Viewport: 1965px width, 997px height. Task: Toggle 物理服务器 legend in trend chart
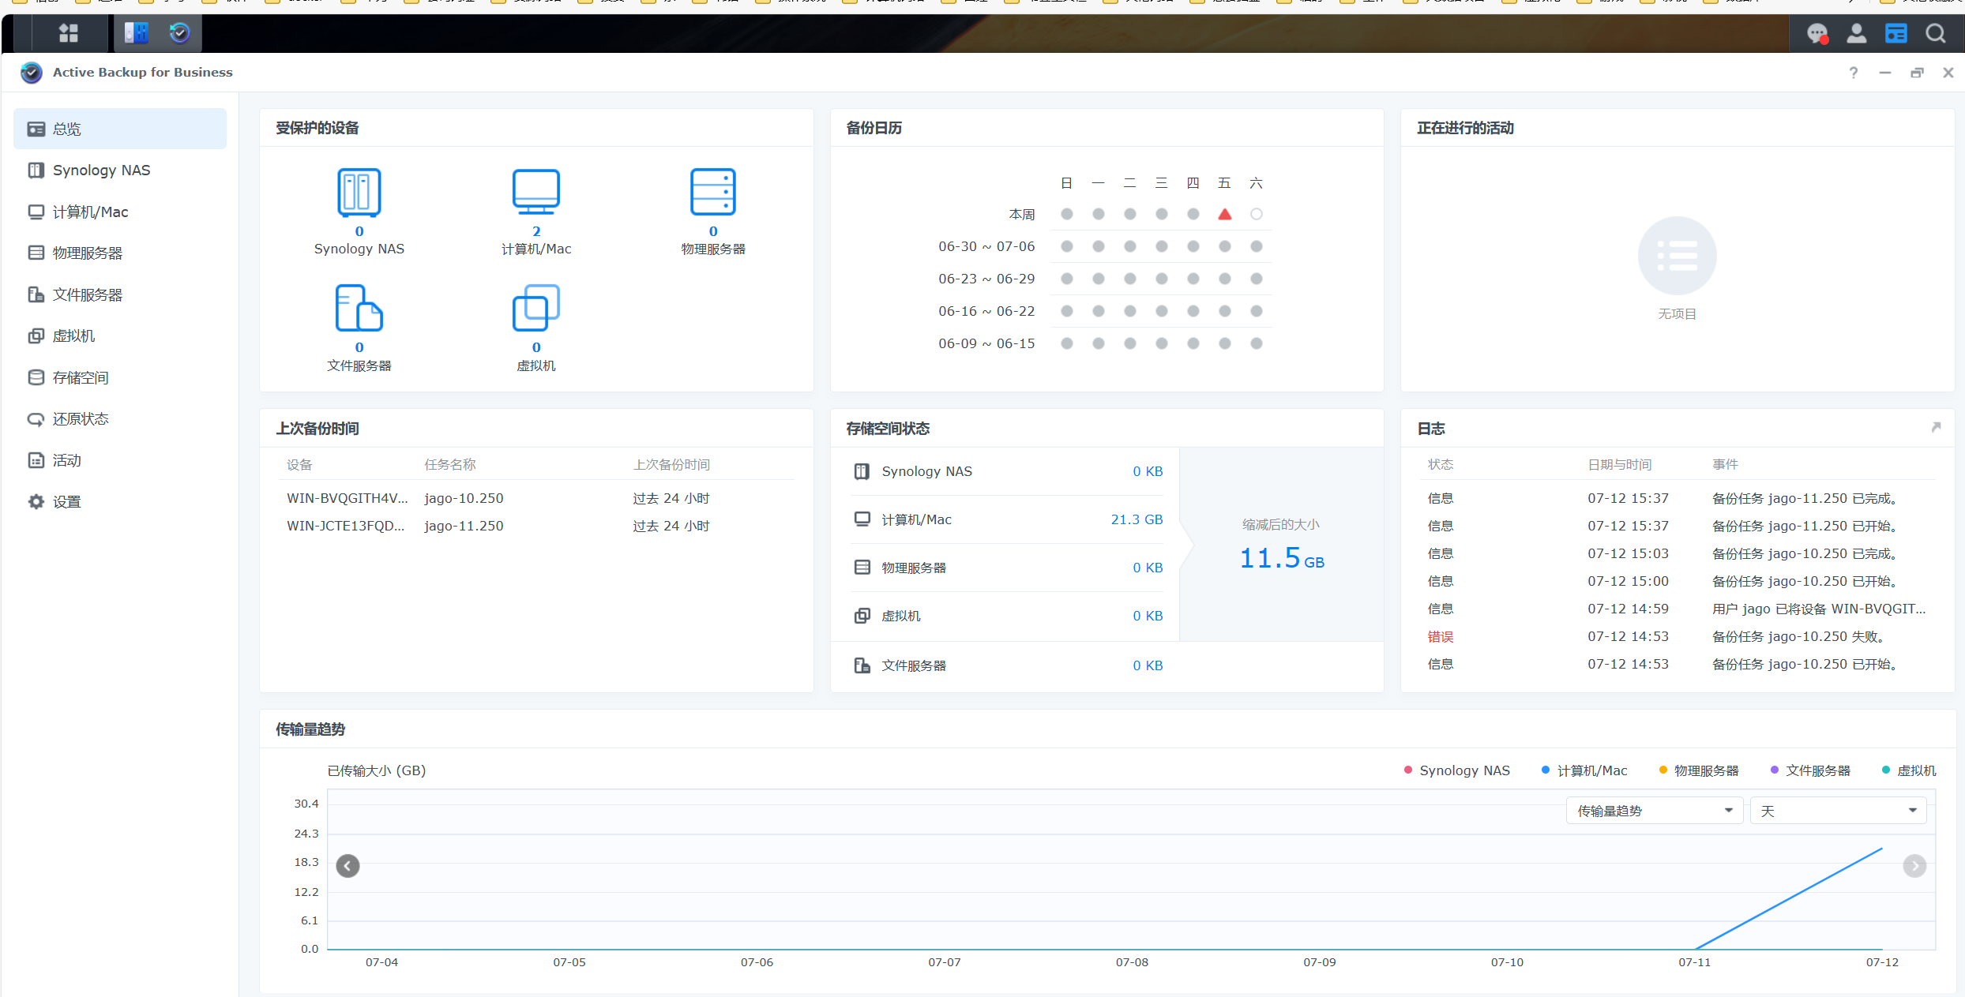pos(1699,770)
